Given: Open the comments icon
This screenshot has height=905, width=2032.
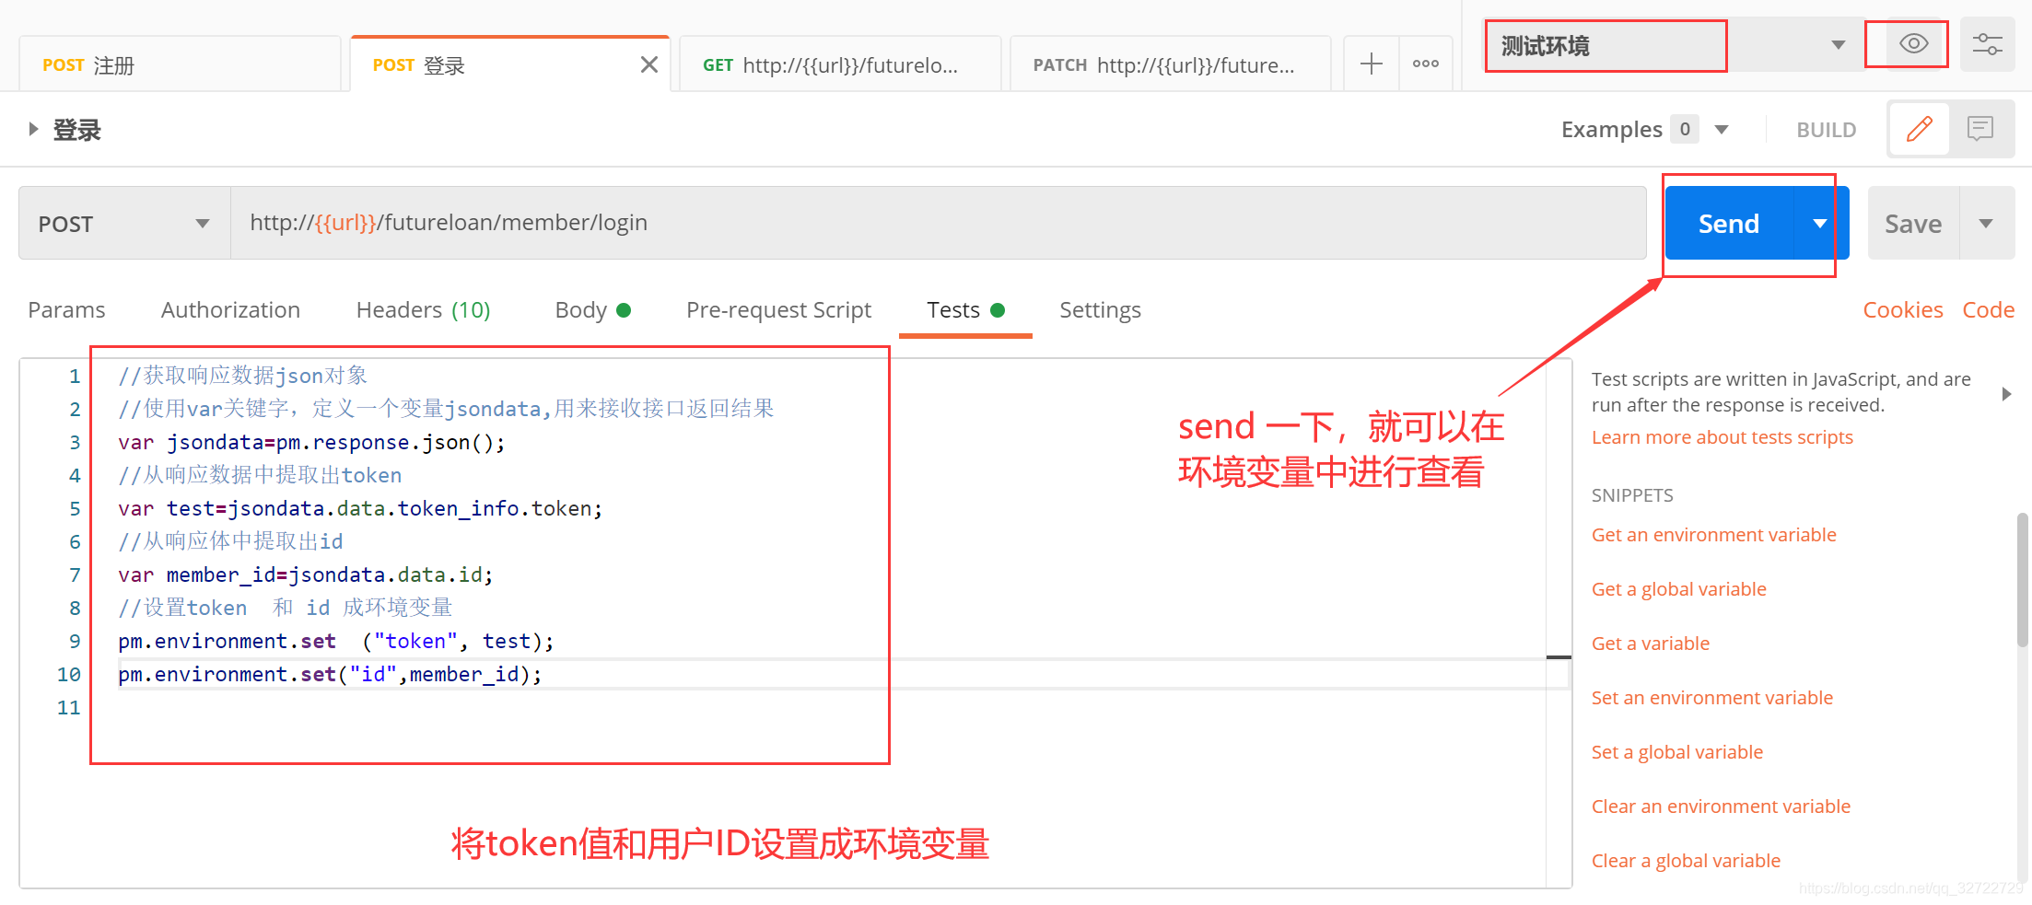Looking at the screenshot, I should click(1980, 129).
